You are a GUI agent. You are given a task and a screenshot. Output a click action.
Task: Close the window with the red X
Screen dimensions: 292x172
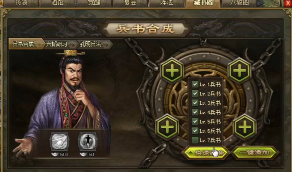coord(288,3)
